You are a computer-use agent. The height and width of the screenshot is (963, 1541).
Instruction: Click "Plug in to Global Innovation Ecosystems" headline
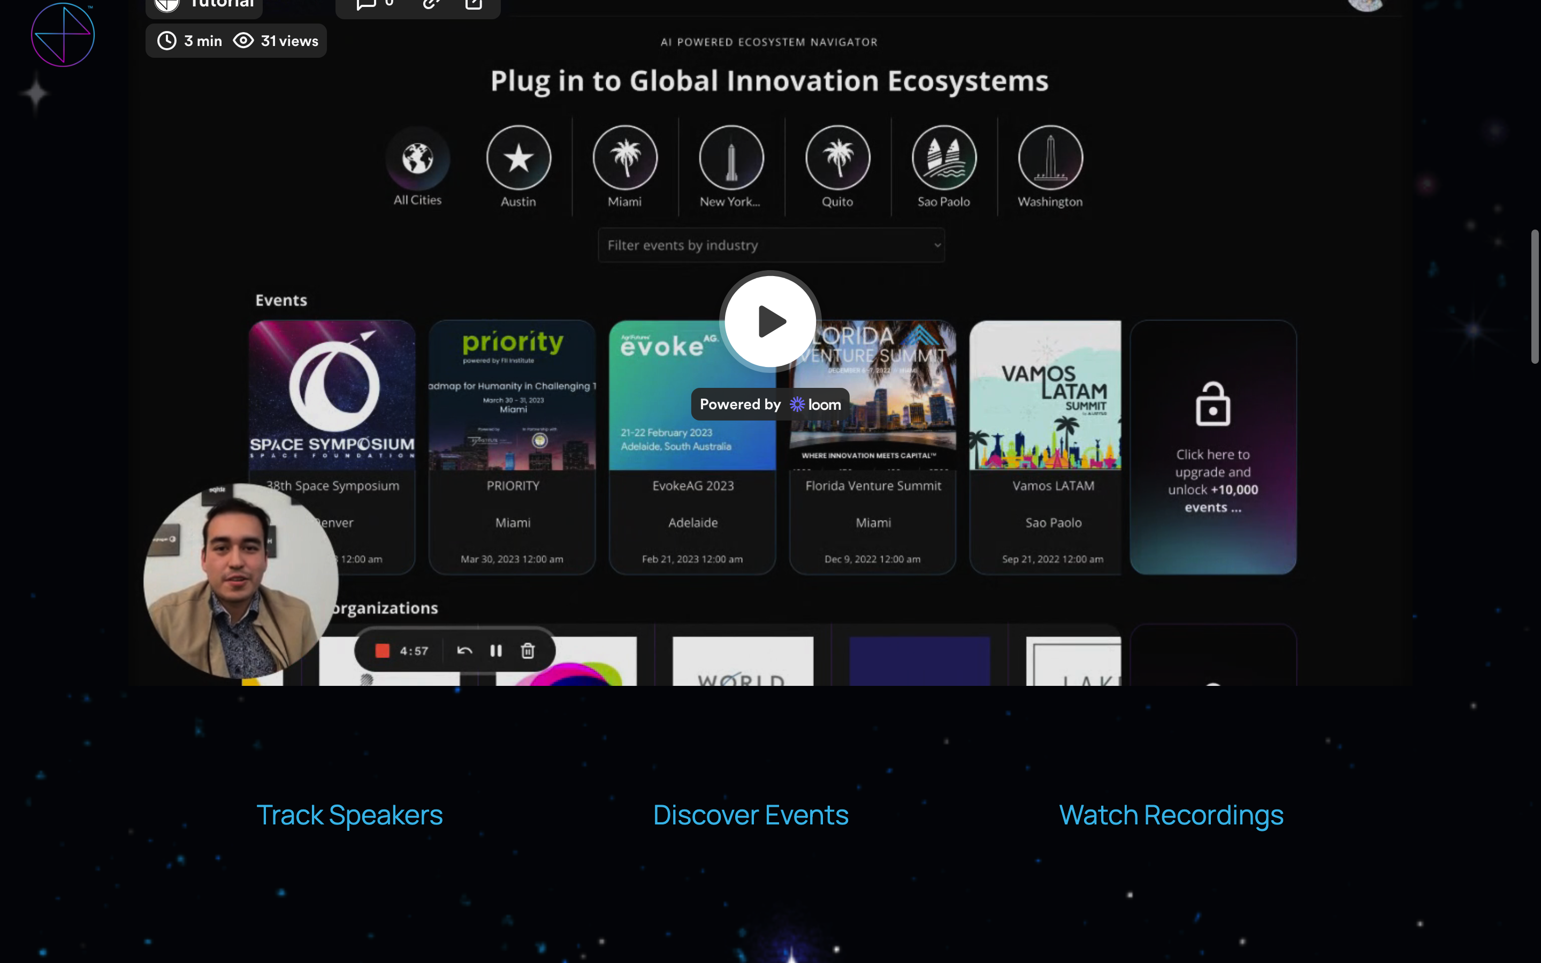coord(769,81)
